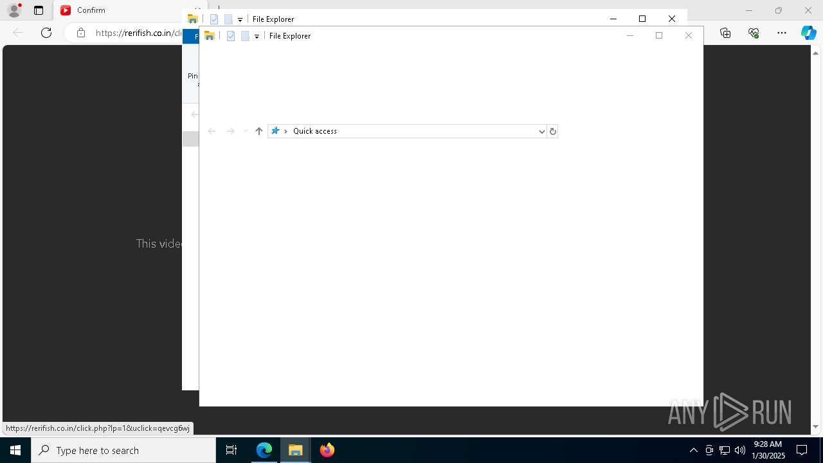The width and height of the screenshot is (823, 463).
Task: Reload the Edge page
Action: point(46,33)
